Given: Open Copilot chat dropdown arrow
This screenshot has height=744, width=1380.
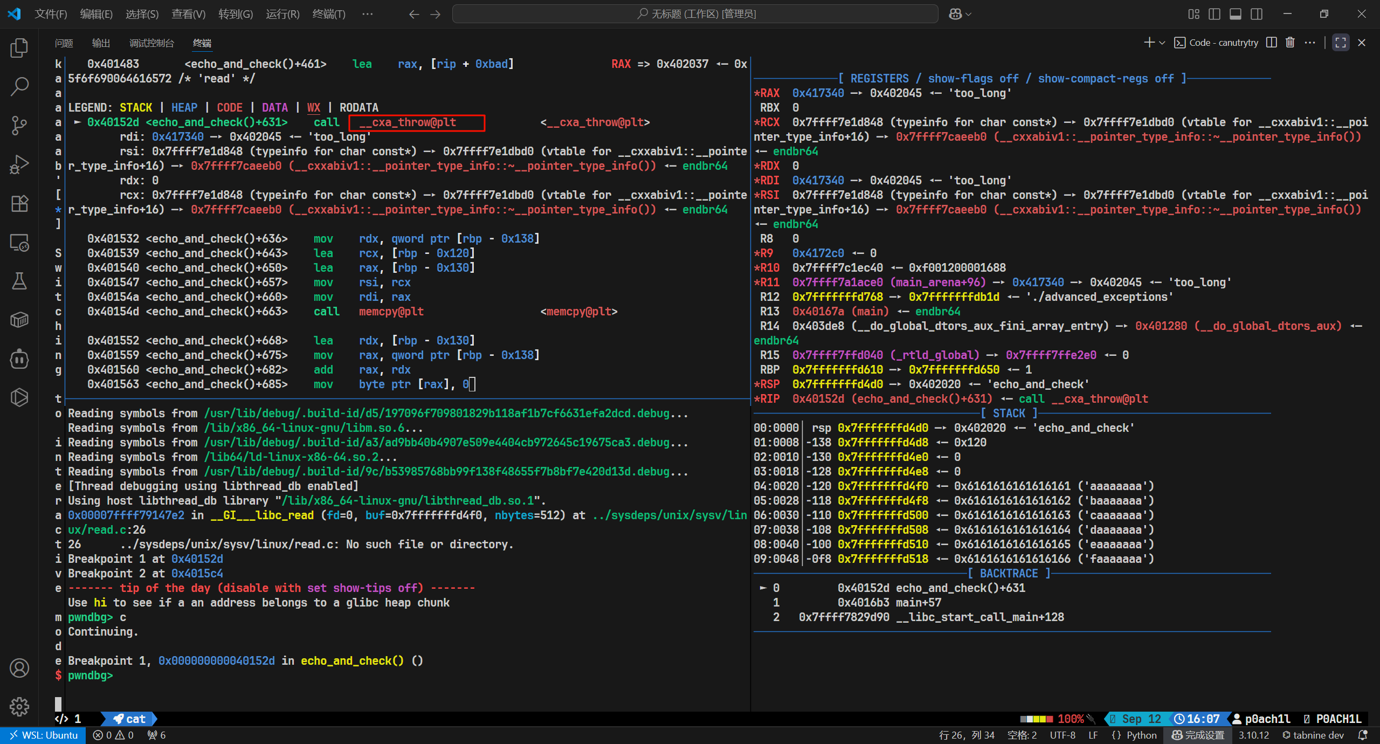Looking at the screenshot, I should click(969, 15).
